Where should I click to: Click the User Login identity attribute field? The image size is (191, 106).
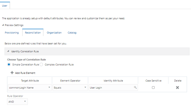tap(113, 87)
